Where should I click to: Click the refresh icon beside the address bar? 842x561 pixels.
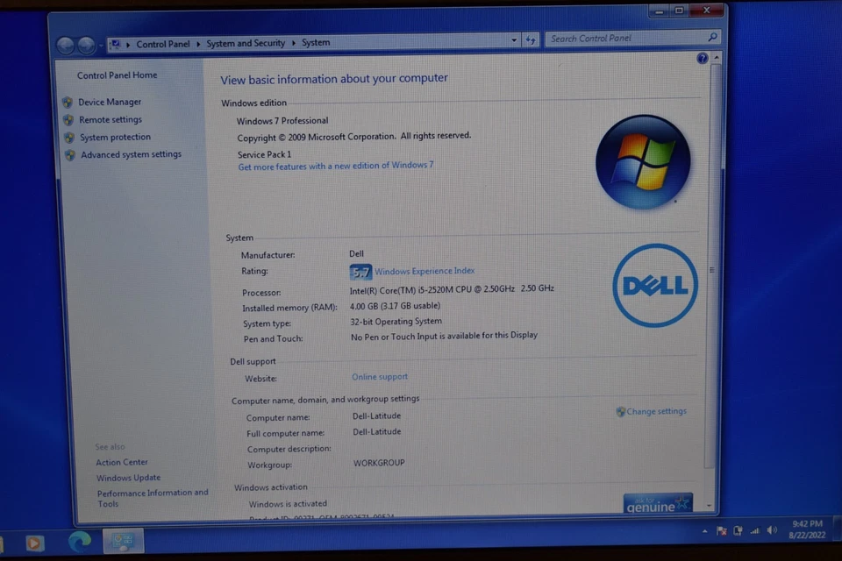[532, 39]
